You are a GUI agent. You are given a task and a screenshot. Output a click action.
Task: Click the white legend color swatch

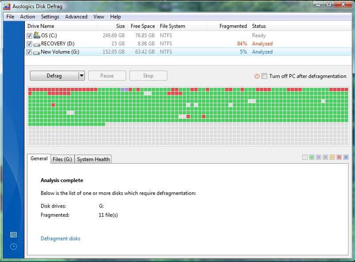(305, 157)
